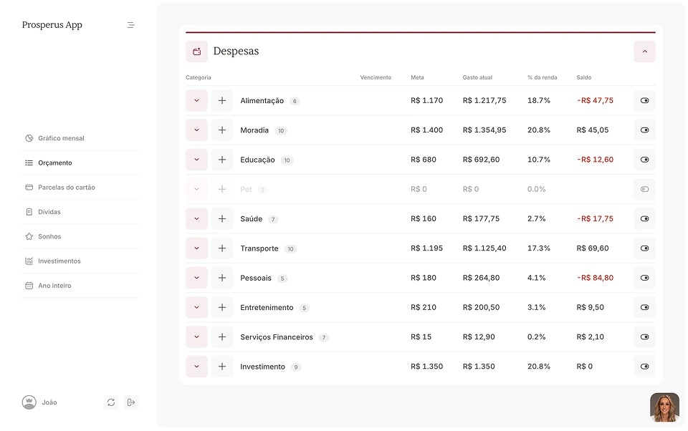Hide the Saúde category
This screenshot has height=431, width=688.
pos(644,219)
